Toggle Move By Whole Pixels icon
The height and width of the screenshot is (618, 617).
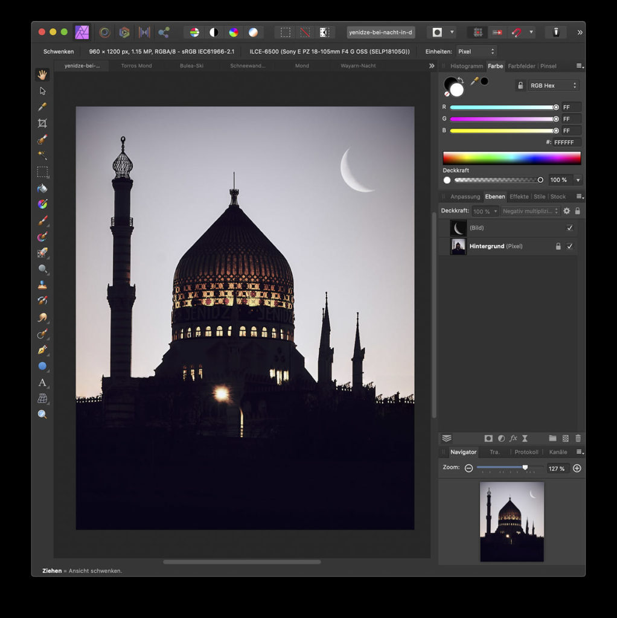tap(497, 33)
